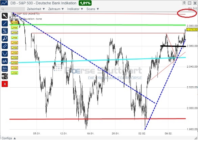Select the bottom Linie label in green

[x=14, y=73]
